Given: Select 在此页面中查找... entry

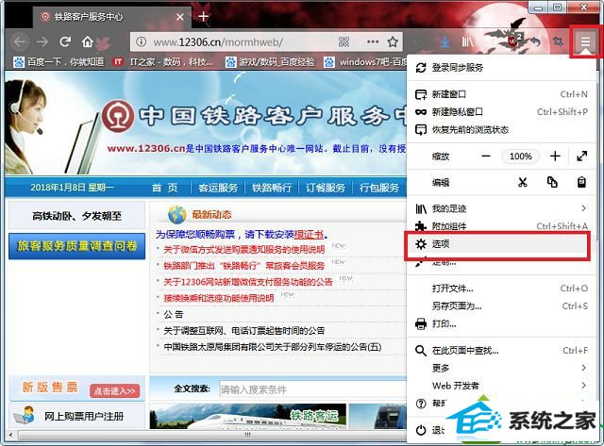Looking at the screenshot, I should pyautogui.click(x=501, y=350).
